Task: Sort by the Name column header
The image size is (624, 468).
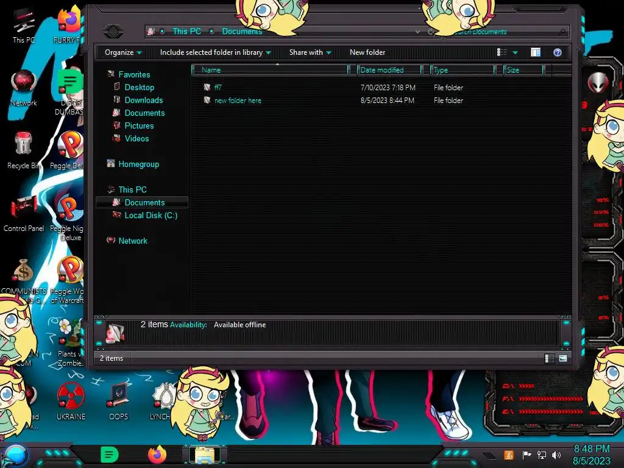Action: pos(270,70)
